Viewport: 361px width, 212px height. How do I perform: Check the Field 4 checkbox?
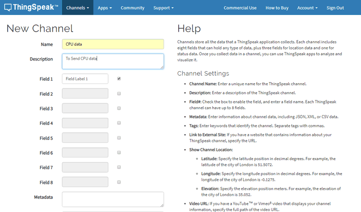click(119, 123)
